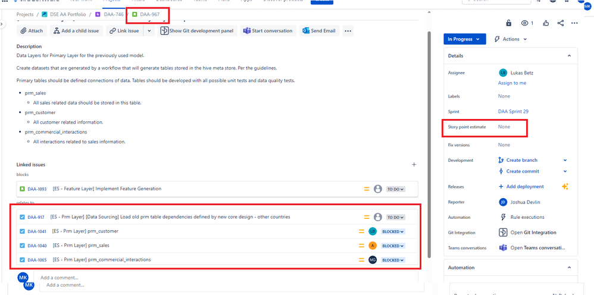Click the thumbs-up vote icon
The image size is (594, 295).
[546, 23]
